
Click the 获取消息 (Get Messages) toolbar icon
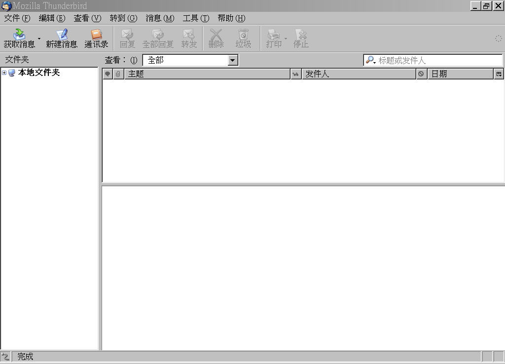19,35
